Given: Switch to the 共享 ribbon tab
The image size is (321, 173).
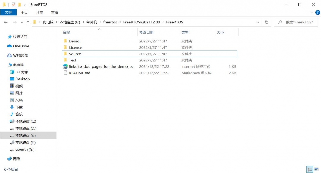Looking at the screenshot, I should coord(39,12).
